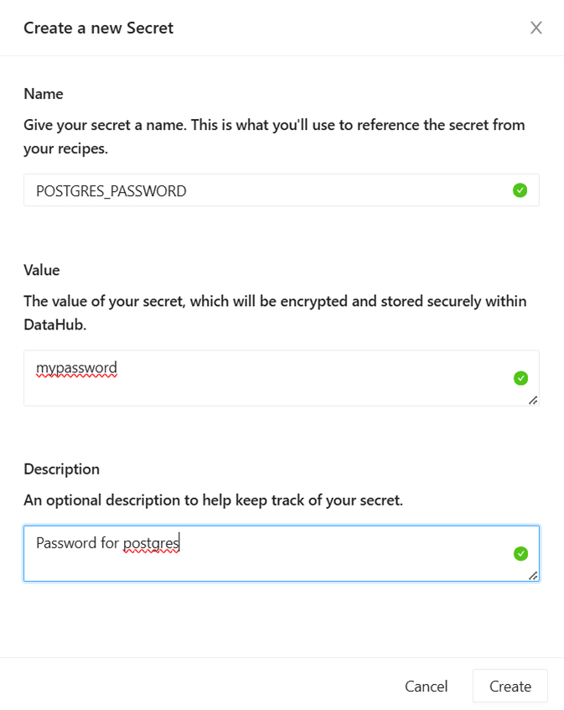Screen dimensions: 564x710
Task: Click the resize handle of the Value textarea
Action: 533,401
